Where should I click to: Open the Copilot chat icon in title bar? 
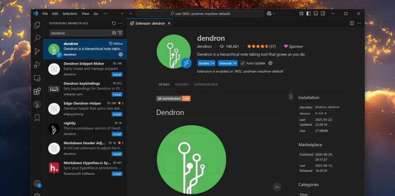269,13
